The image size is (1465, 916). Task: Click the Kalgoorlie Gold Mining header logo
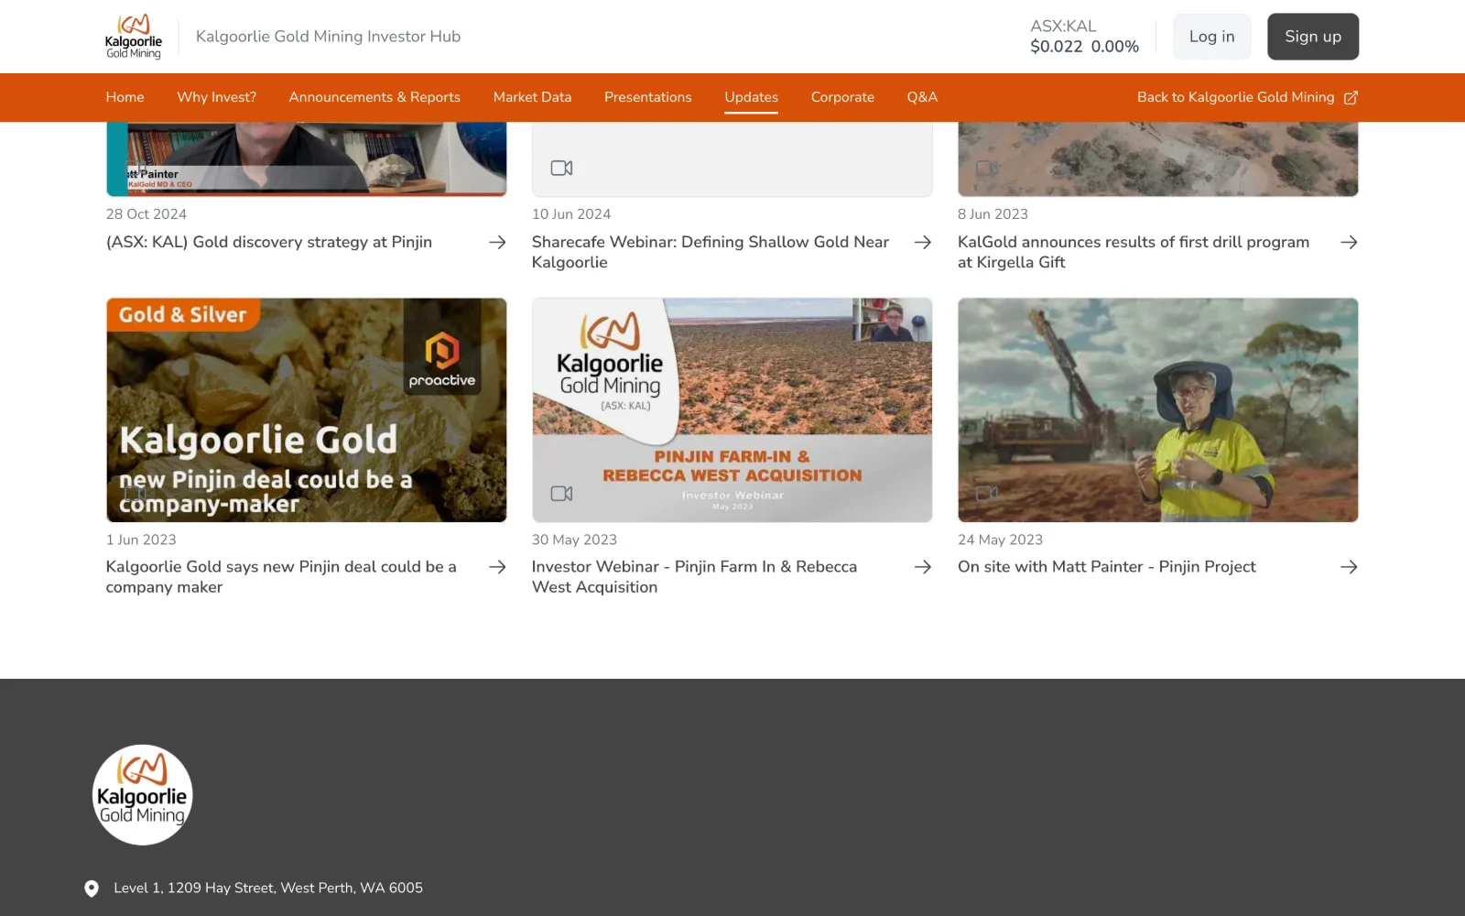click(134, 37)
